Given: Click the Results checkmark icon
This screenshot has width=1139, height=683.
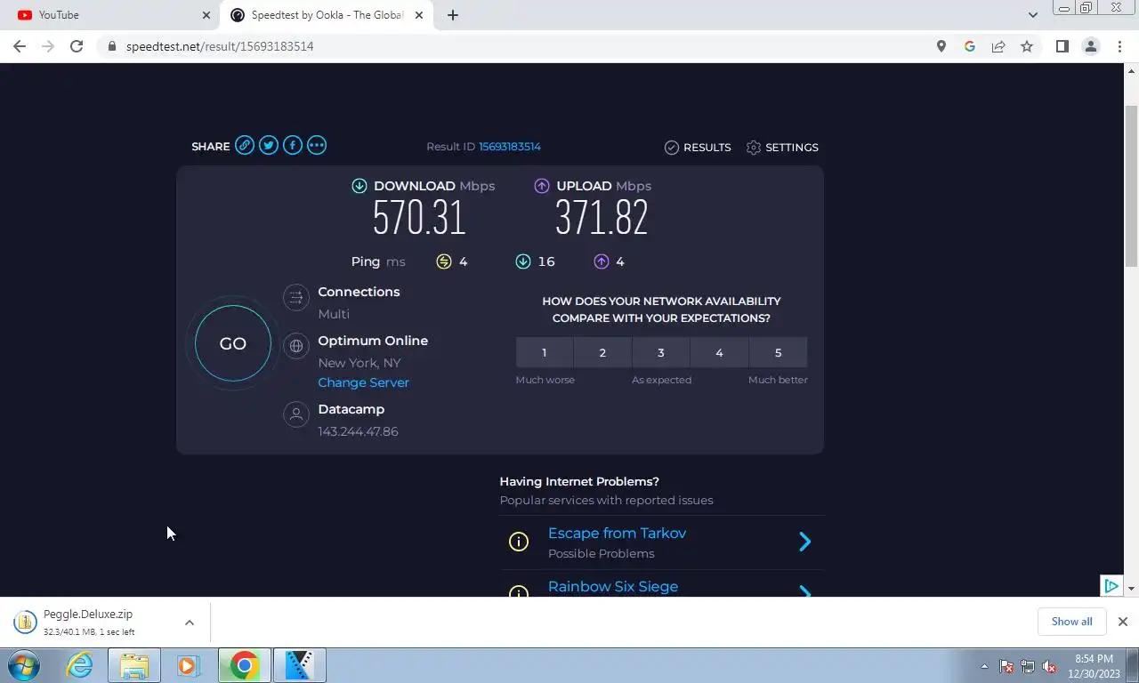Looking at the screenshot, I should pos(672,148).
